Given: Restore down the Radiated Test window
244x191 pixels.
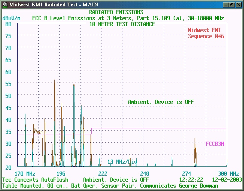Looking at the screenshot, I should (232, 4).
